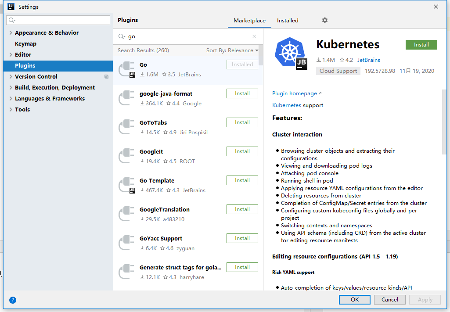Expand the Editor settings node
This screenshot has height=312, width=450.
coord(11,54)
